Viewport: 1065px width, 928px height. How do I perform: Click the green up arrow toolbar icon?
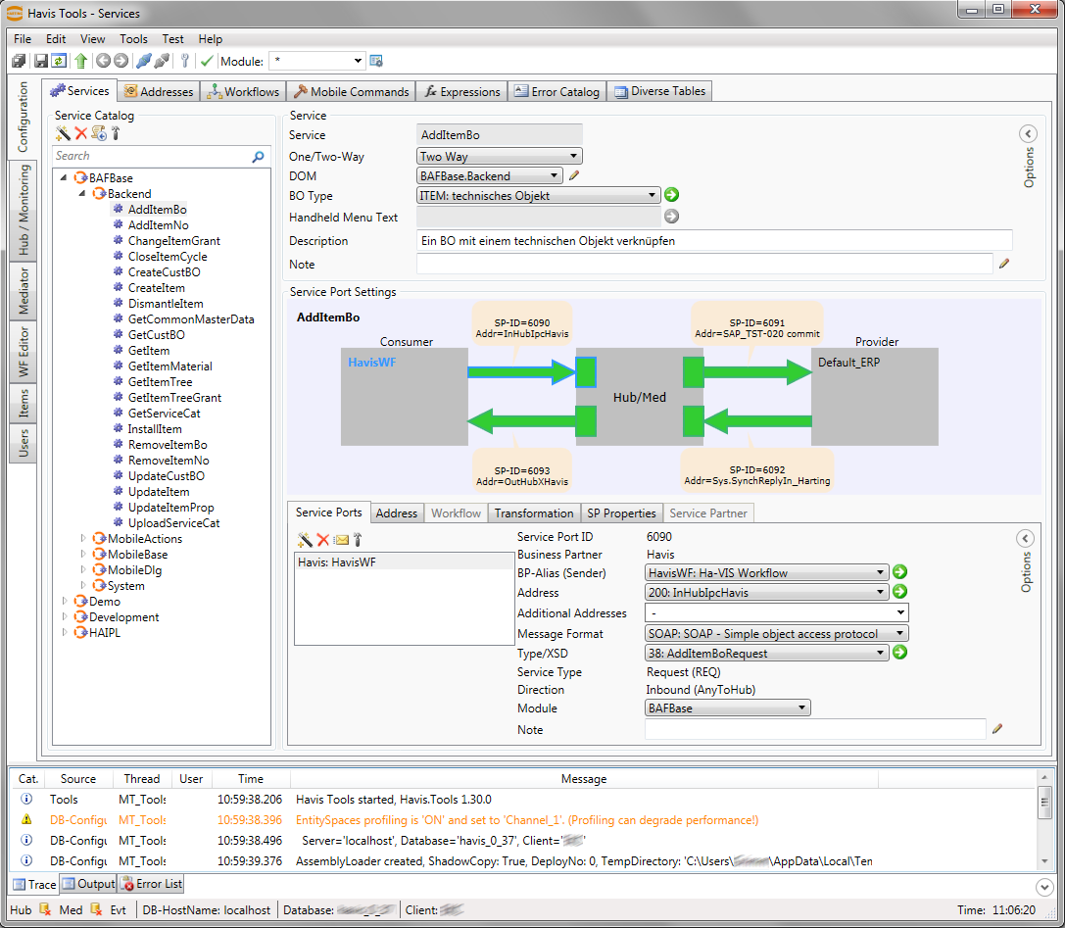tap(80, 61)
